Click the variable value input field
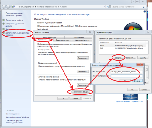The height and width of the screenshot is (128, 152). coord(126,76)
